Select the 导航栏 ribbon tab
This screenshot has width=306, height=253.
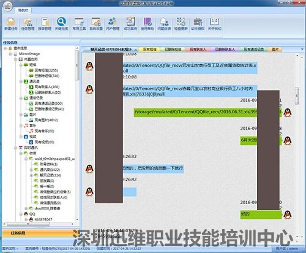[x=23, y=10]
